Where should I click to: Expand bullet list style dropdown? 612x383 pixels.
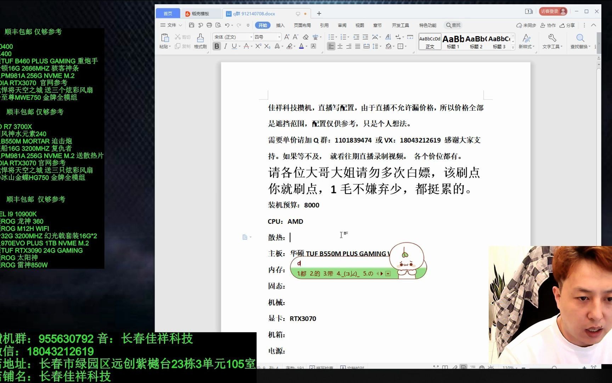(x=336, y=37)
